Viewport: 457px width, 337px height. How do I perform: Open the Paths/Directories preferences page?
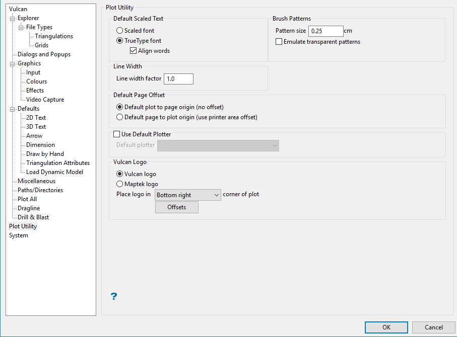[40, 190]
